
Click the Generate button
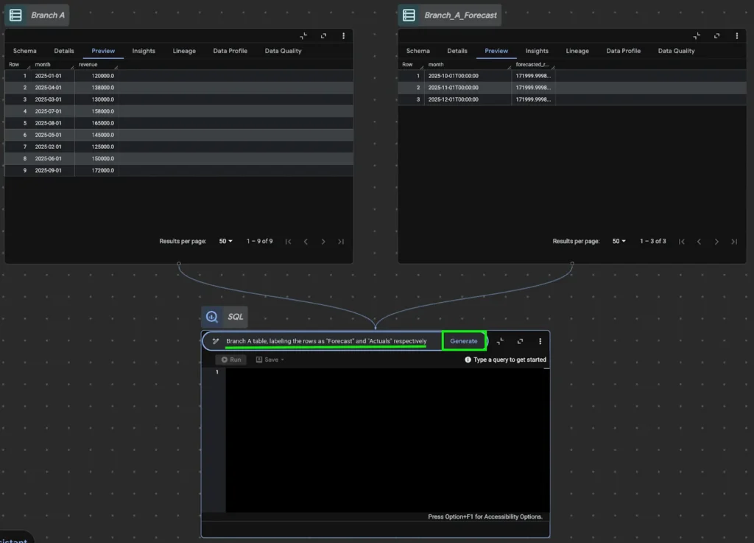pos(464,341)
